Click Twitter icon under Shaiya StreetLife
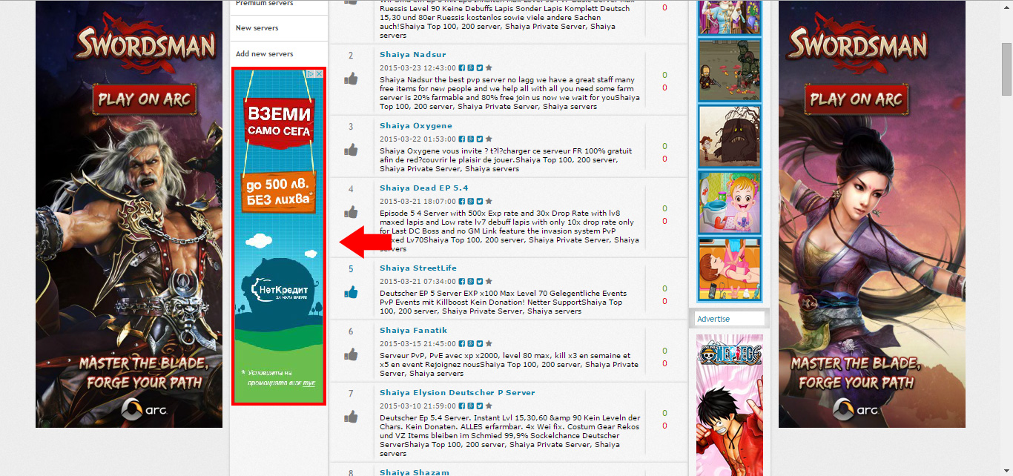This screenshot has width=1013, height=476. pyautogui.click(x=480, y=281)
